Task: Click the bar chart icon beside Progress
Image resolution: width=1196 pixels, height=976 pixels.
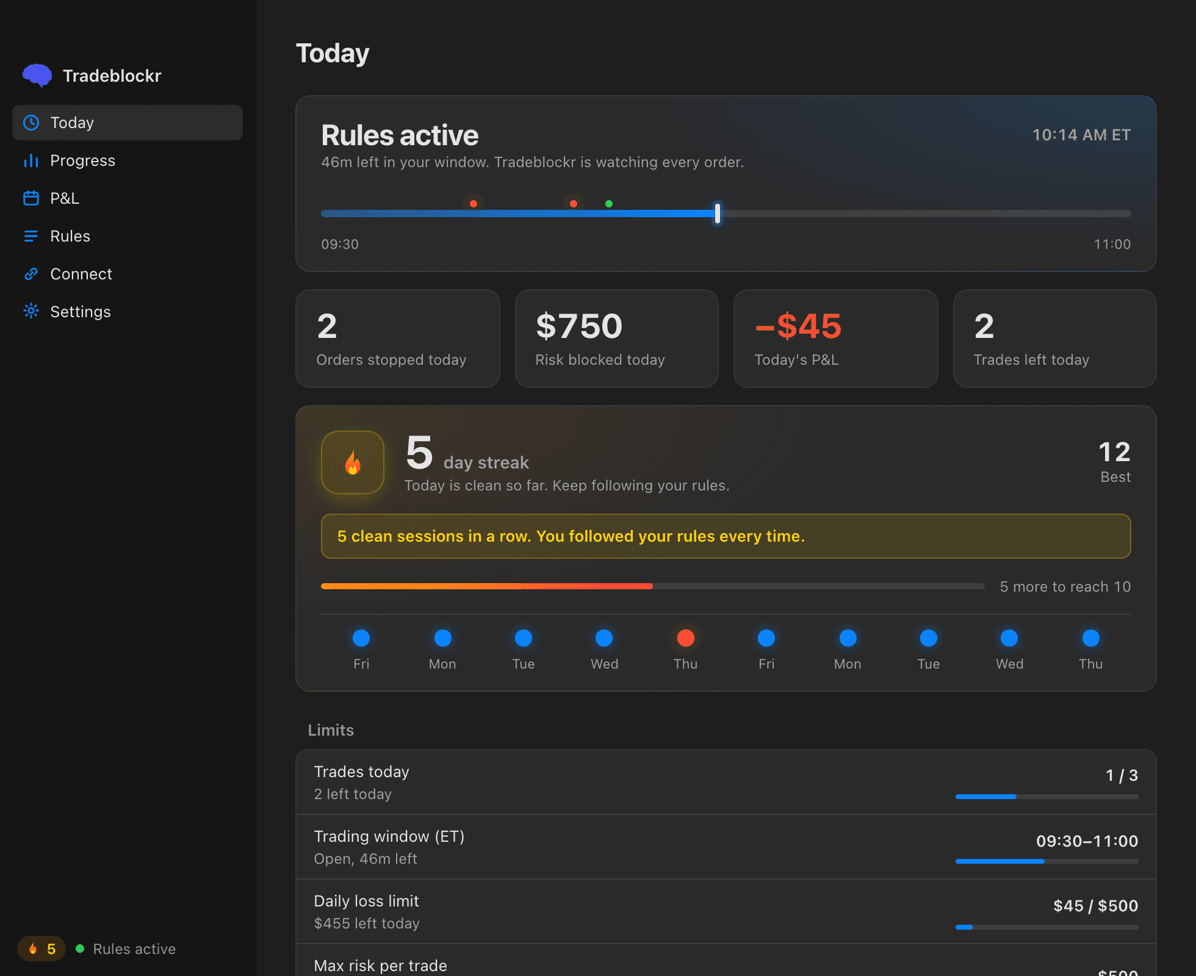Action: coord(31,160)
